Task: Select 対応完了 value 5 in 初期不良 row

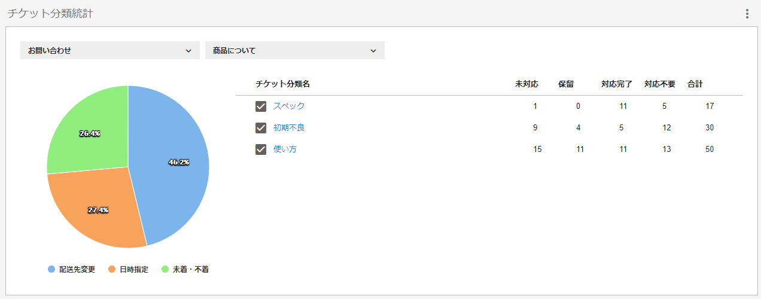Action: point(621,128)
